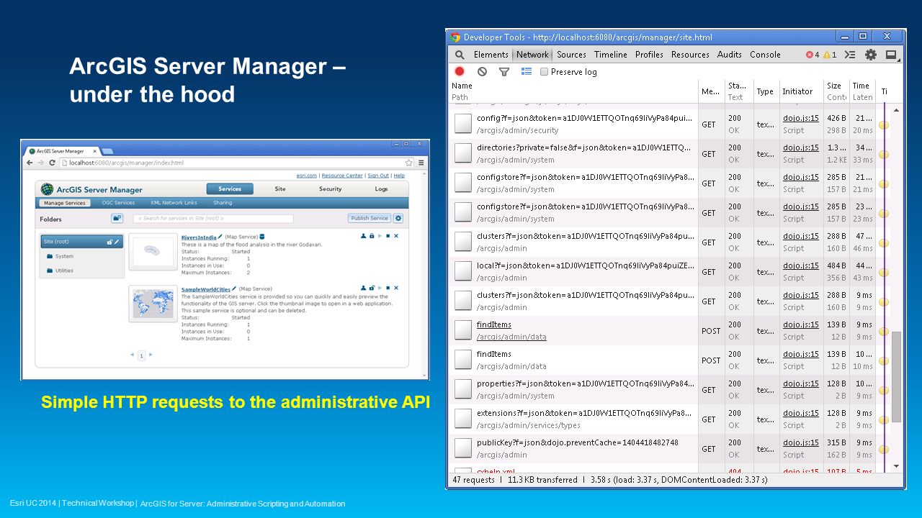Click the DevTools dock-side icon
This screenshot has width=922, height=518.
891,55
